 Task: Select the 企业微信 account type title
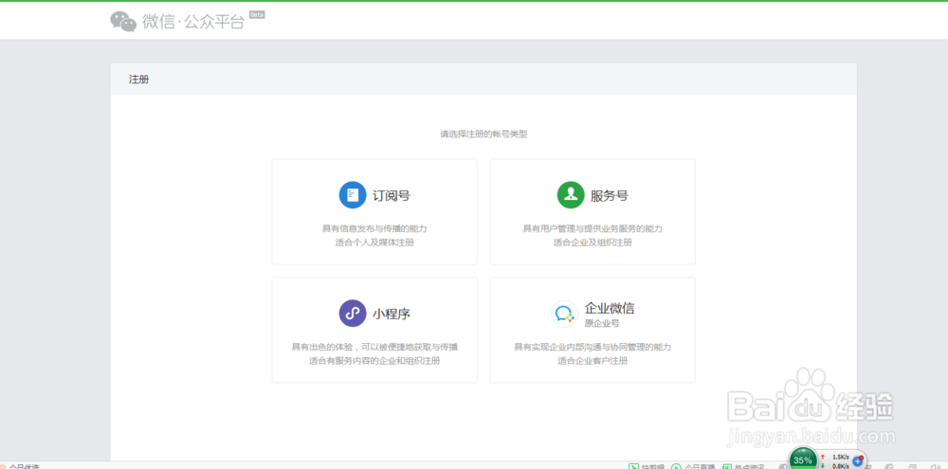[610, 308]
